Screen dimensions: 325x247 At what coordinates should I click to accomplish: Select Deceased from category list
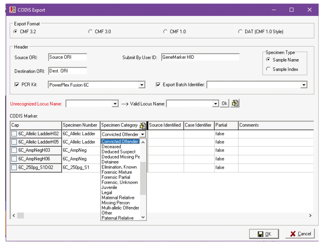120,147
